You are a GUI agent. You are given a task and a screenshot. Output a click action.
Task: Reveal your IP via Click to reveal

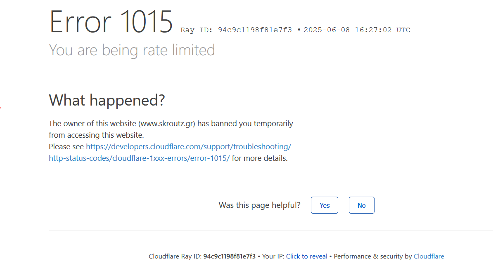pos(306,256)
